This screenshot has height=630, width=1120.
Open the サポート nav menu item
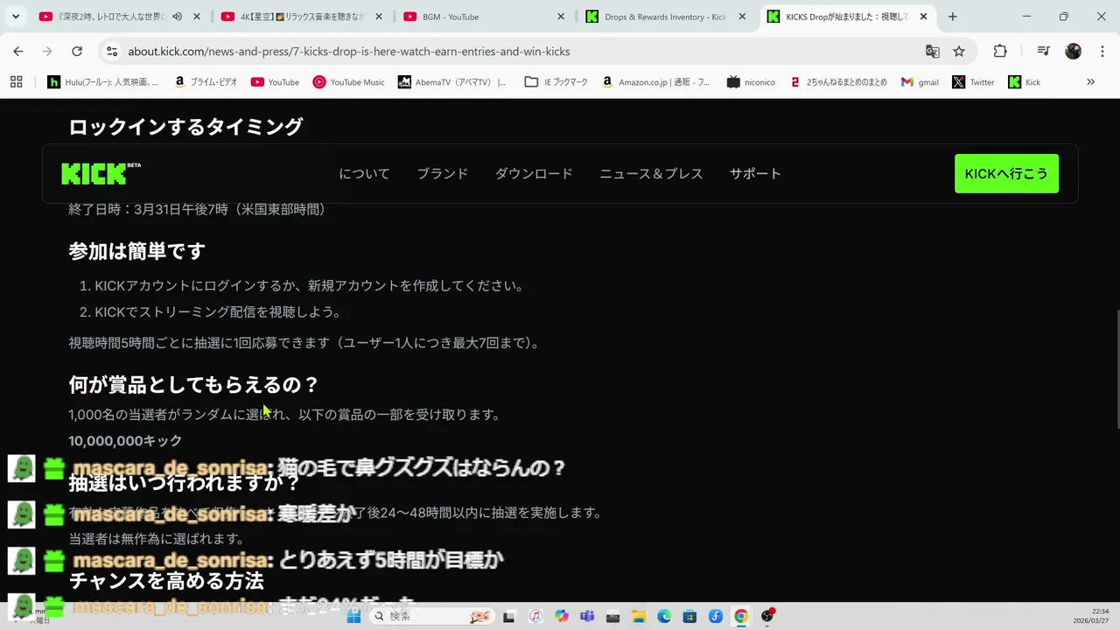pyautogui.click(x=755, y=173)
